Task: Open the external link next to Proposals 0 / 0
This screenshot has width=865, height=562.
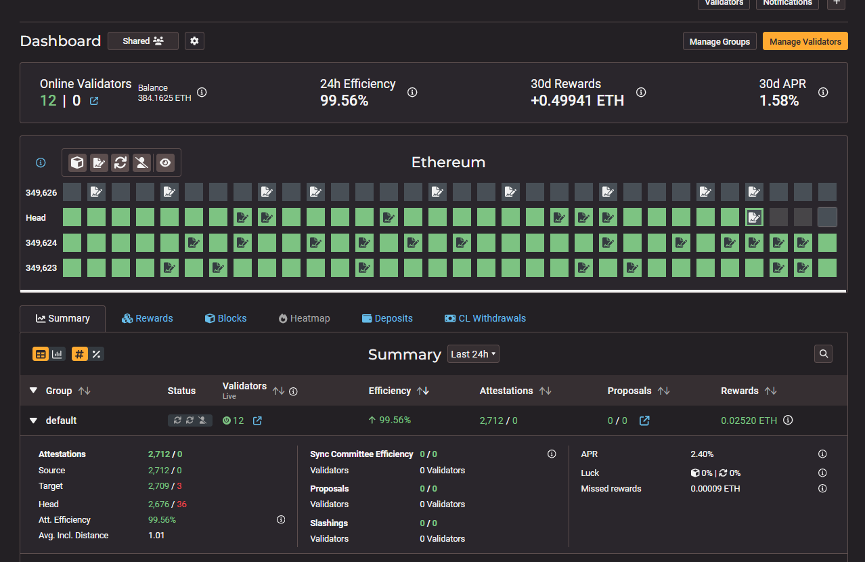Action: [x=644, y=420]
